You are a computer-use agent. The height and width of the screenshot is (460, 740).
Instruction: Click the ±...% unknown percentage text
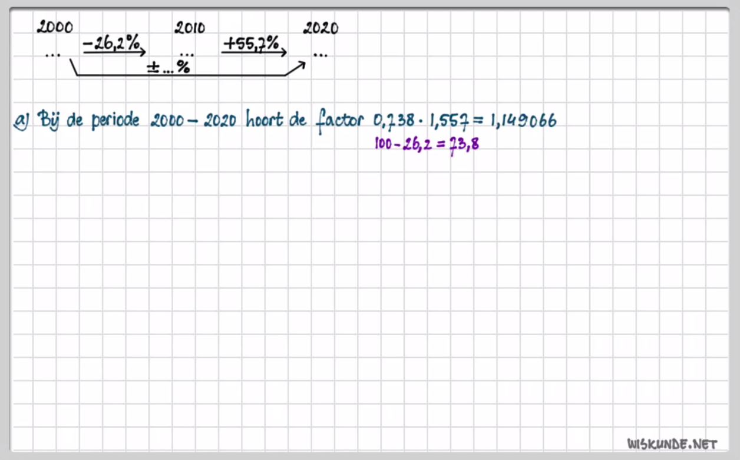coord(168,68)
